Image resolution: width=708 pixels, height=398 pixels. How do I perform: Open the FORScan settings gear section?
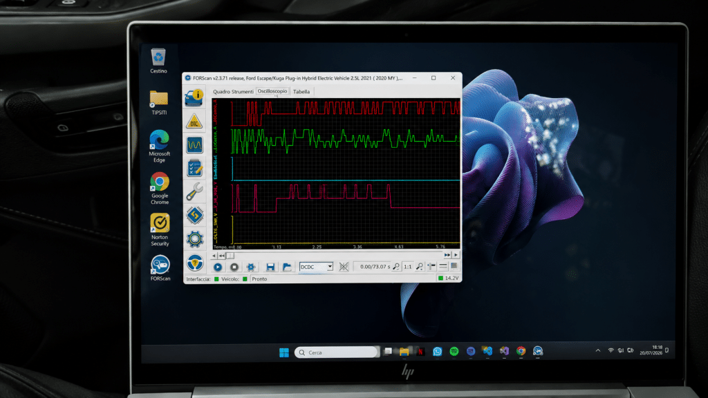click(194, 239)
